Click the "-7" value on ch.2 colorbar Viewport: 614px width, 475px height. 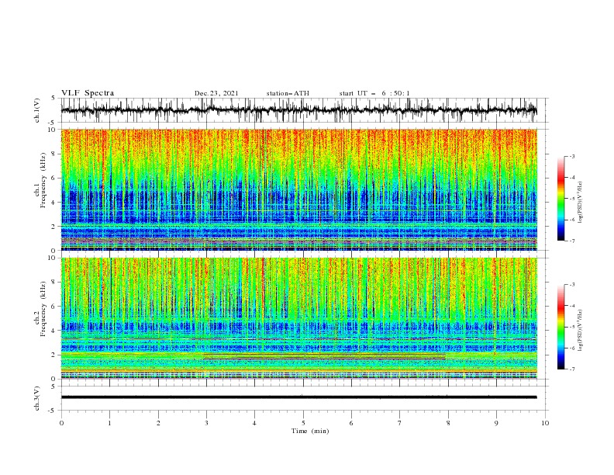pos(571,369)
